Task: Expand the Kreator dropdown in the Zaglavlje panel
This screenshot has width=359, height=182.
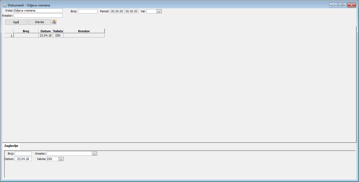Action: click(x=94, y=154)
